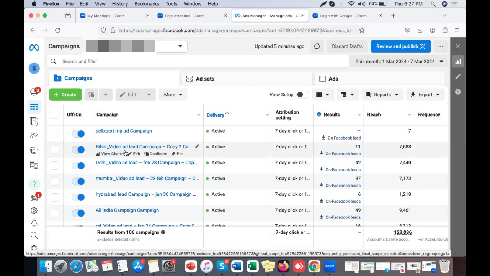Open the Billing coins sidebar icon
Screen dimensions: 490x276
(x=34, y=165)
